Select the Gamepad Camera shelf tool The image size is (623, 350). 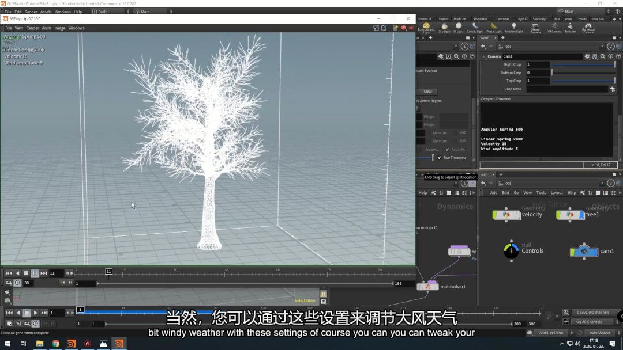tap(588, 28)
